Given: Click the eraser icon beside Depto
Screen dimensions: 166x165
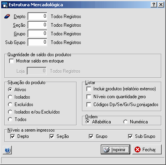Looking at the screenshot, I should click(7, 16).
